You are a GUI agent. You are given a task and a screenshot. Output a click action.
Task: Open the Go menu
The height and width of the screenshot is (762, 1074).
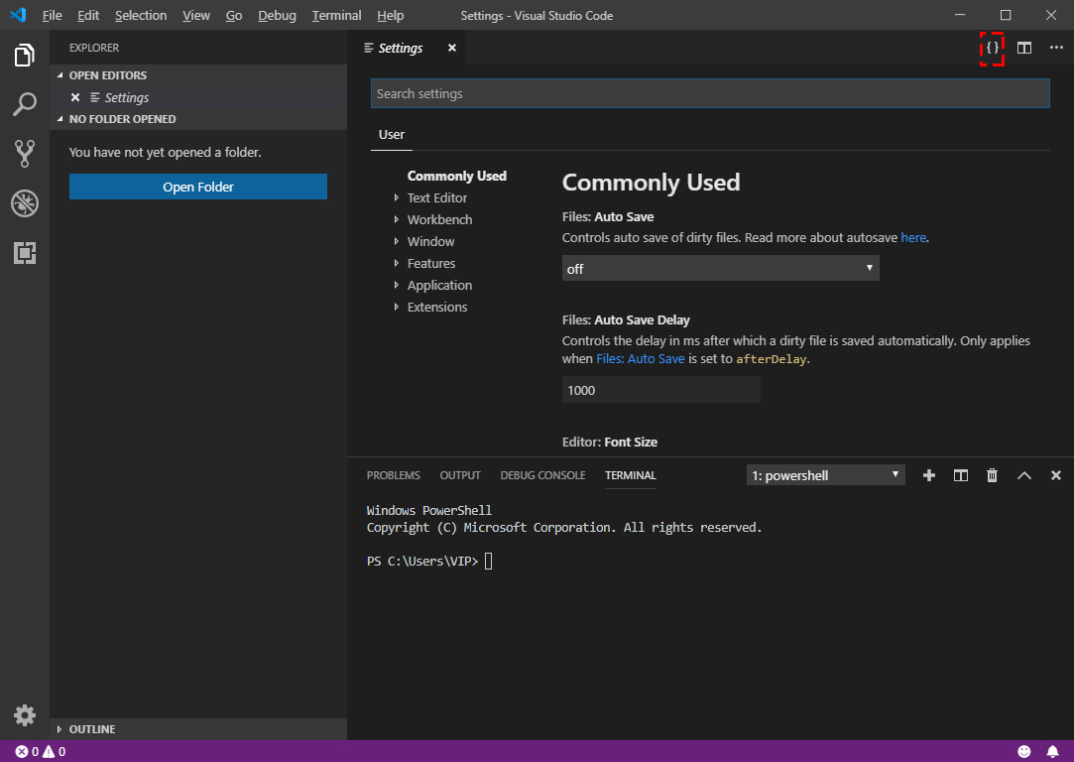234,15
